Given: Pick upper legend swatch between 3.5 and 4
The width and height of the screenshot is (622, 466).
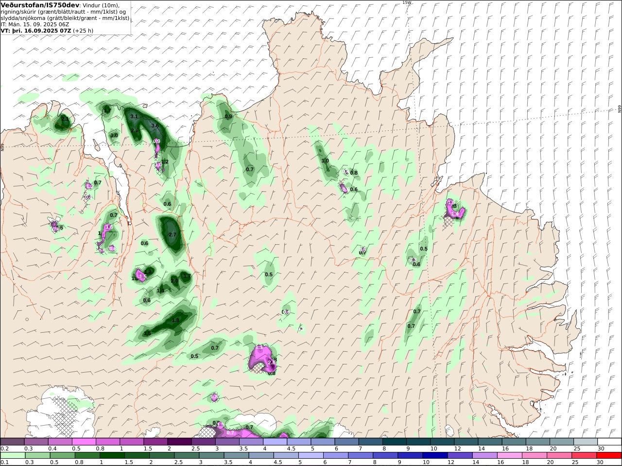Looking at the screenshot, I should [x=251, y=441].
